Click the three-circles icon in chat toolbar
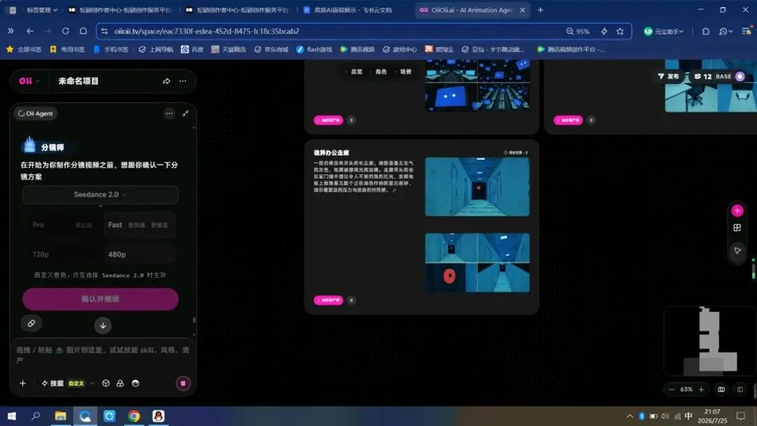This screenshot has width=757, height=426. [x=121, y=383]
